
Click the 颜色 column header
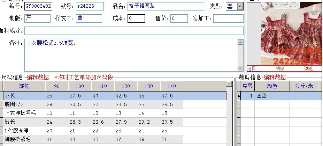pyautogui.click(x=272, y=86)
